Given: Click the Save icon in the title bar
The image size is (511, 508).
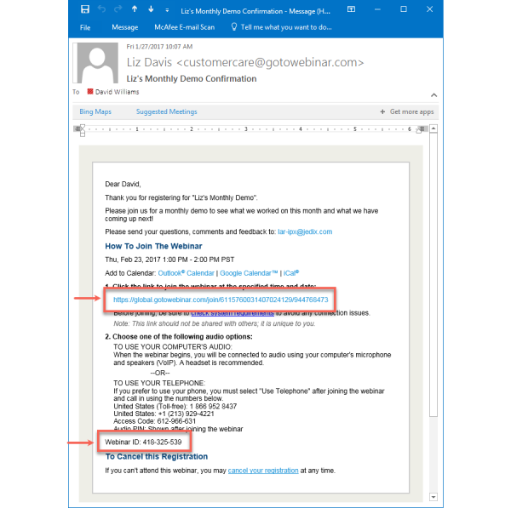Looking at the screenshot, I should [x=85, y=9].
